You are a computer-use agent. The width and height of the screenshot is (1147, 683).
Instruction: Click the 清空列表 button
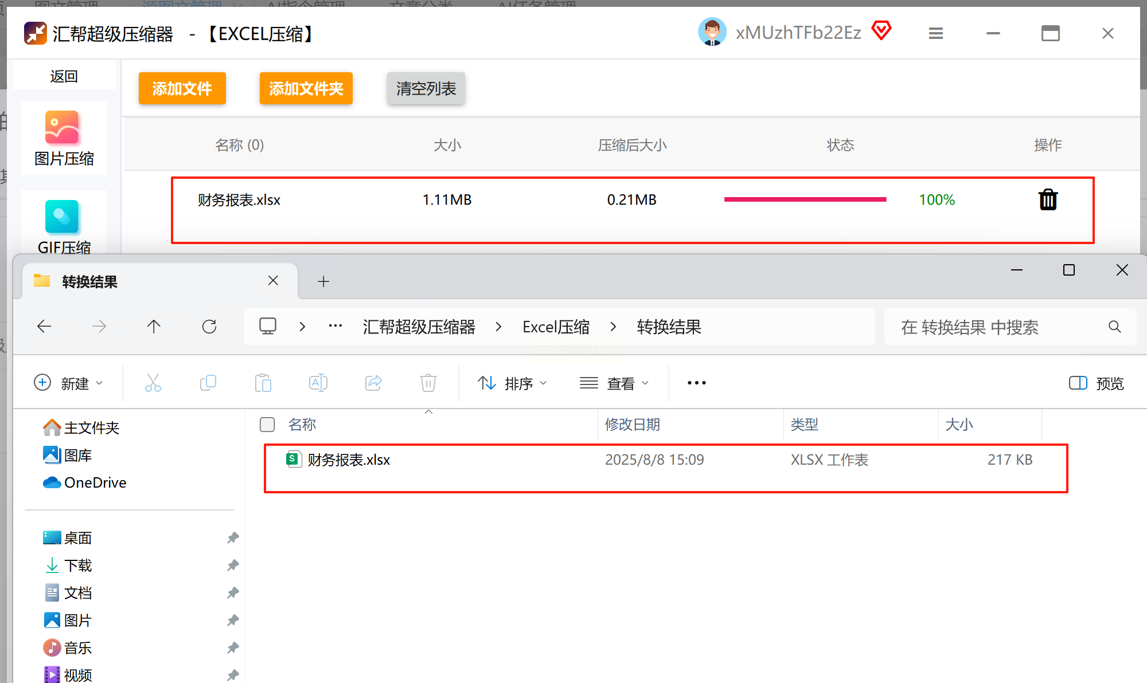(x=426, y=89)
